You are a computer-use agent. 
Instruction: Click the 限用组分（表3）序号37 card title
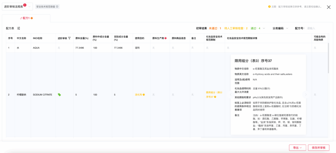point(253,61)
